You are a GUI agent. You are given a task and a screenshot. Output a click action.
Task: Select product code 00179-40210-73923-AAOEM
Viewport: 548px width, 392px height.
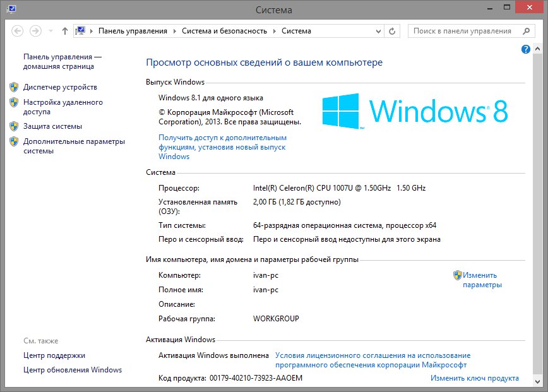pyautogui.click(x=256, y=378)
